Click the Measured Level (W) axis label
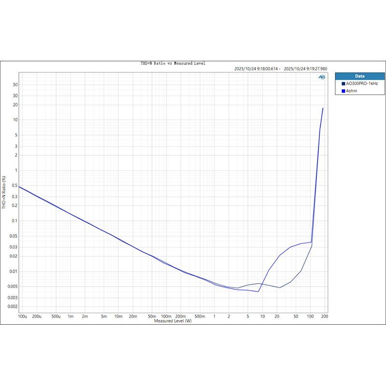 pos(172,321)
